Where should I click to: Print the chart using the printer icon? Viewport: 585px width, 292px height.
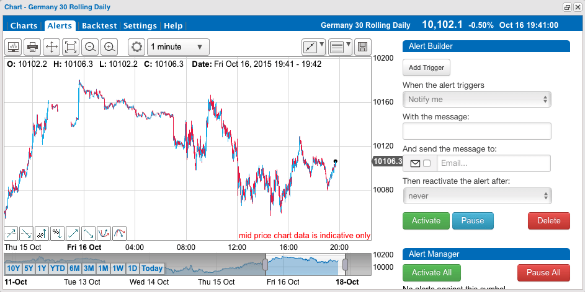[x=33, y=47]
